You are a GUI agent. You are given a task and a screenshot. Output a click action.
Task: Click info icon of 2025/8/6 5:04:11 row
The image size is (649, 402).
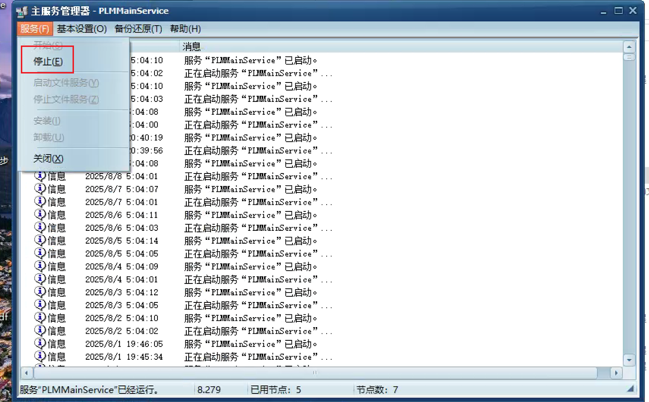40,215
